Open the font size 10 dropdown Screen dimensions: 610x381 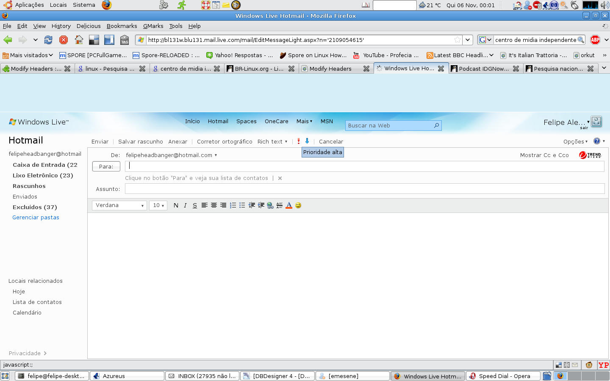(158, 205)
